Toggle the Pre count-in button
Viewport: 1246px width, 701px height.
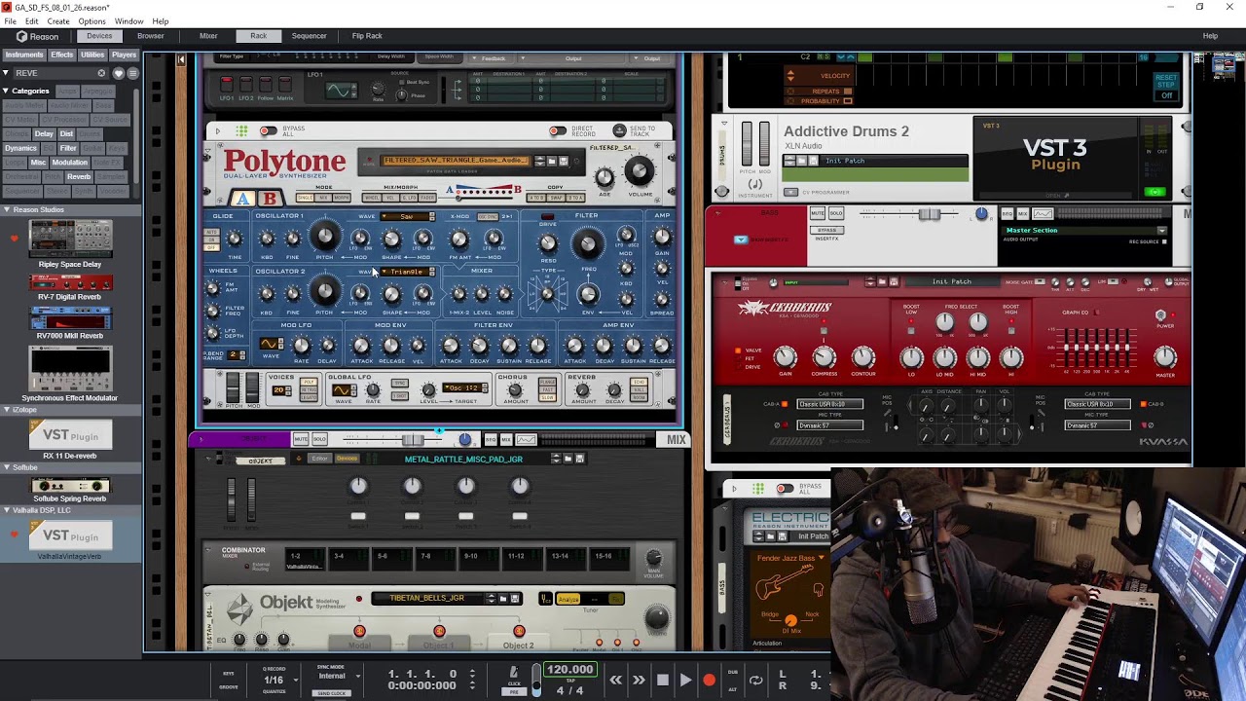(x=514, y=691)
